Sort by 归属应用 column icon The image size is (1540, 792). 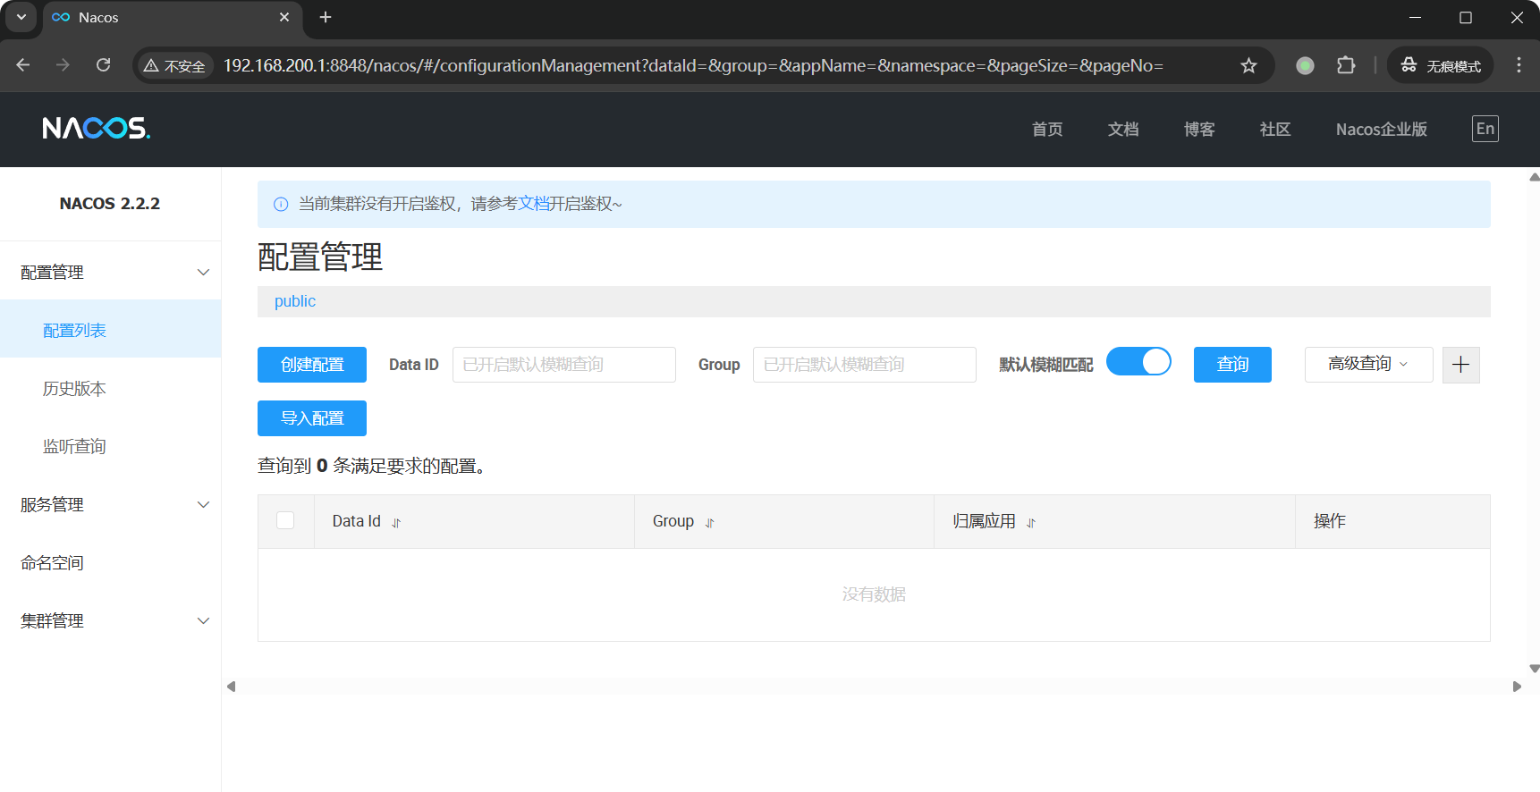1031,523
